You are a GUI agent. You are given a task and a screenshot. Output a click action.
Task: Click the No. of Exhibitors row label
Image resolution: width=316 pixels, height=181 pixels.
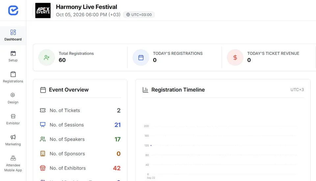[x=68, y=168]
